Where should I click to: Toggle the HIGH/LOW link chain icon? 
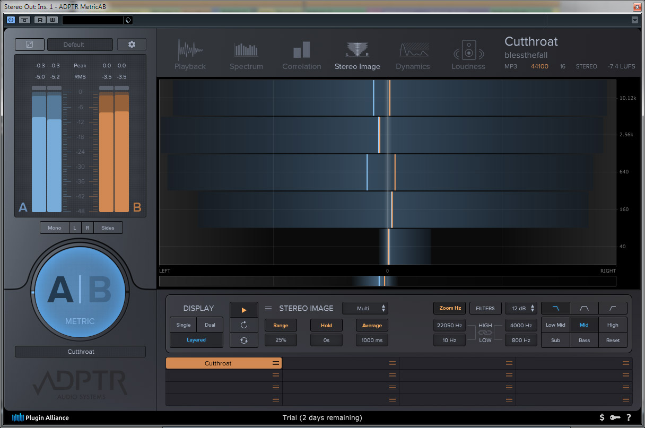point(485,333)
